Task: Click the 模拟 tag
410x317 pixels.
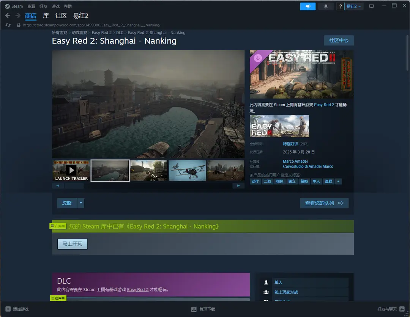Action: click(280, 182)
